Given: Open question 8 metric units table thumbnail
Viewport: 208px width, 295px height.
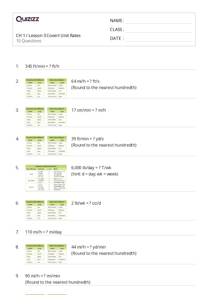Looking at the screenshot, I should click(x=57, y=254).
